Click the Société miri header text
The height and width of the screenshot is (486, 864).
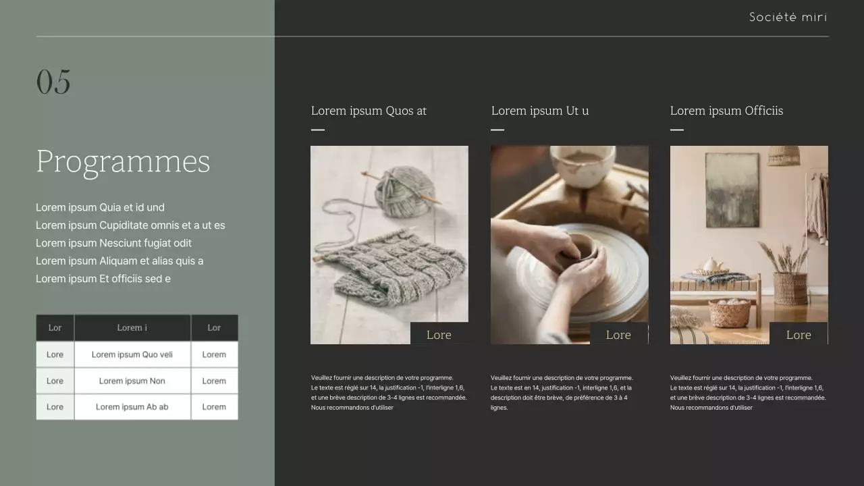[788, 18]
